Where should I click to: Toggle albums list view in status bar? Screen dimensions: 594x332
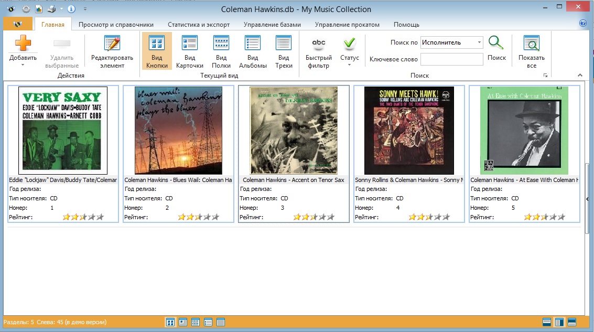click(x=208, y=323)
